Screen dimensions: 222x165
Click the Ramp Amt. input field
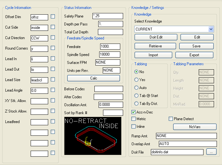click(186, 136)
